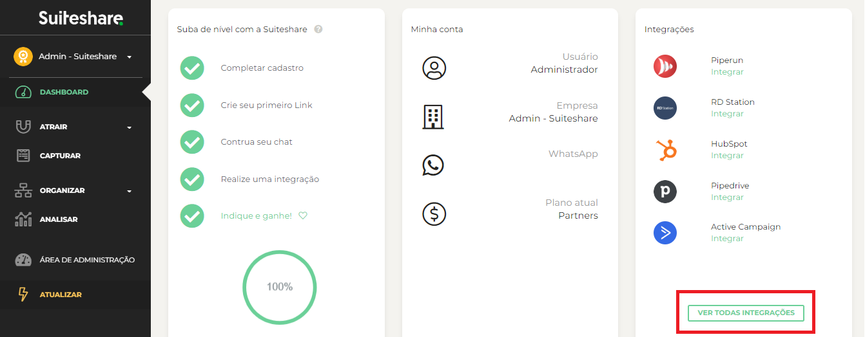The image size is (865, 337).
Task: Expand the Organizar submenu arrow
Action: (130, 191)
